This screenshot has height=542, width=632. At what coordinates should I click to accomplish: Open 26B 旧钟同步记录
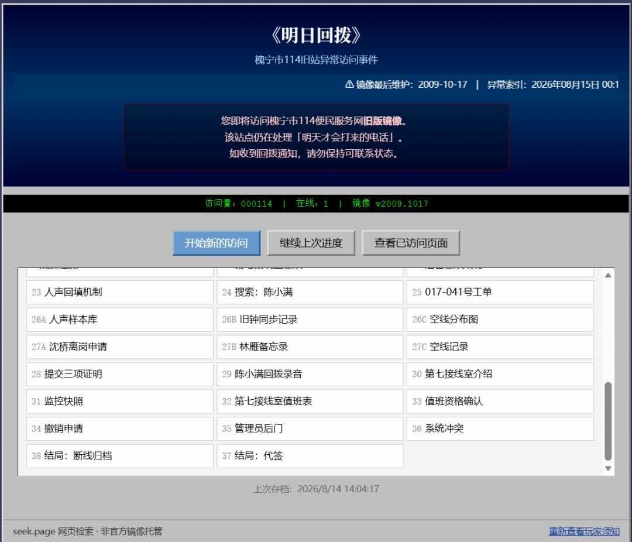[310, 320]
